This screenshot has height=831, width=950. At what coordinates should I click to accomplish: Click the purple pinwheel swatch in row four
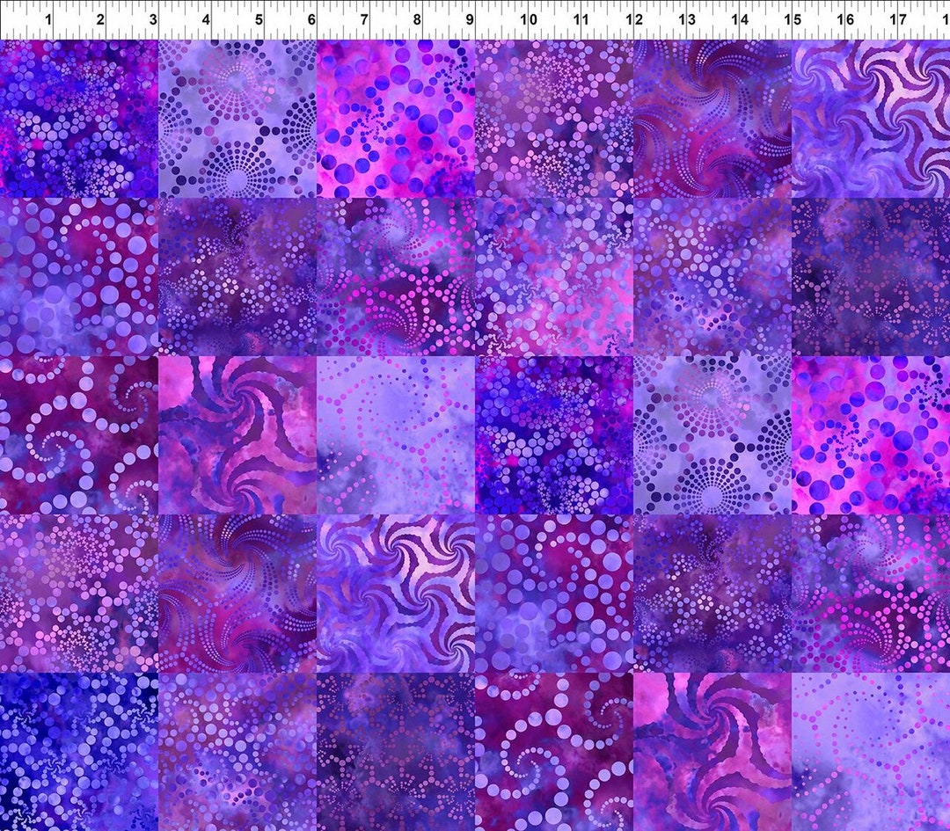click(x=396, y=594)
